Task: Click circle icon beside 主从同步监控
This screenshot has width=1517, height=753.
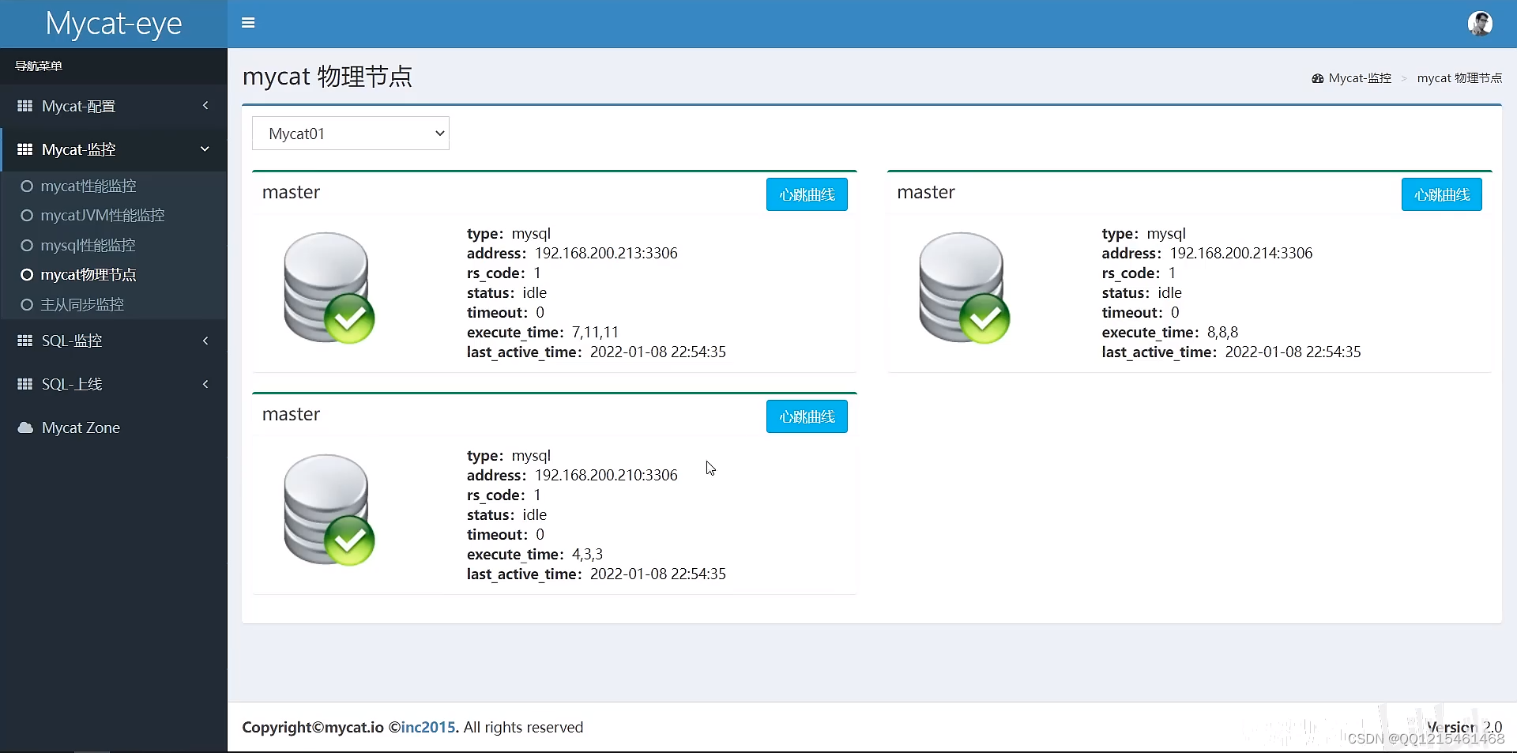Action: click(x=27, y=305)
